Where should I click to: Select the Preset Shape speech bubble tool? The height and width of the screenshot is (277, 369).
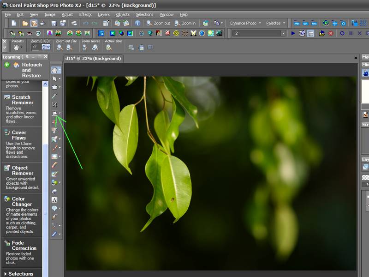coord(54,209)
